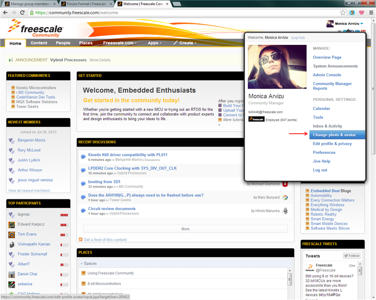Open the Create dropdown menu

pos(185,43)
